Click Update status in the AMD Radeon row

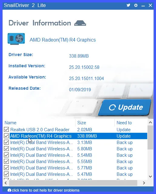124,136
